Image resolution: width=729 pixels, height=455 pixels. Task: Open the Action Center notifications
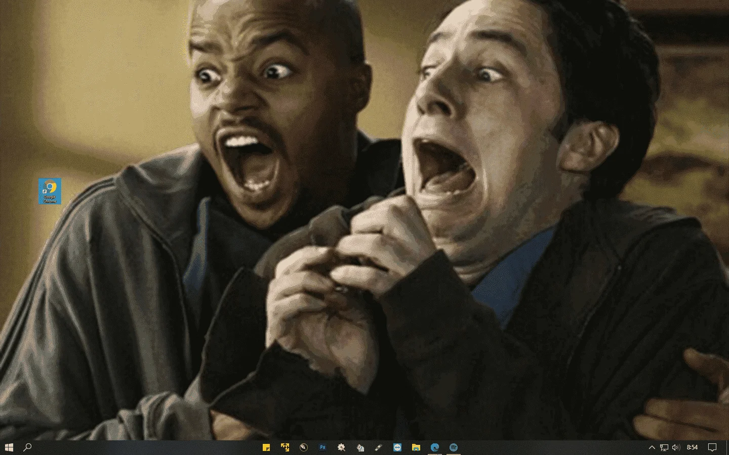coord(712,447)
